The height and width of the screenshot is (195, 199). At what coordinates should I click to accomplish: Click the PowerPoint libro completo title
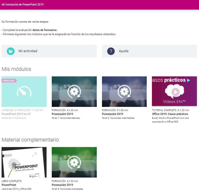9,185
